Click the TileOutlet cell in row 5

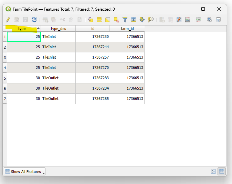[x=58, y=78]
